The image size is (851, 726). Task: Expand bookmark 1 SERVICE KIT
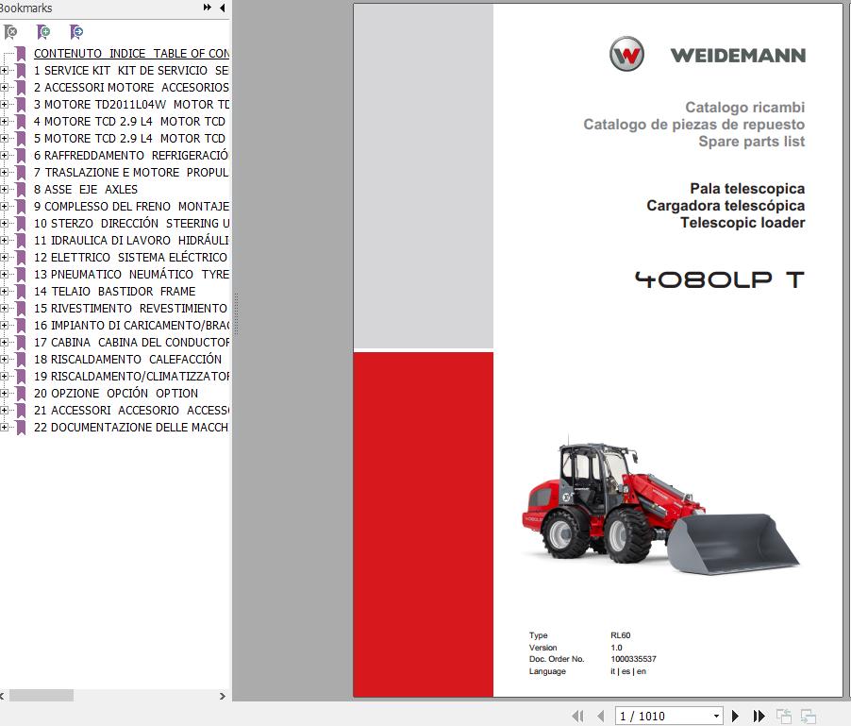coord(5,71)
